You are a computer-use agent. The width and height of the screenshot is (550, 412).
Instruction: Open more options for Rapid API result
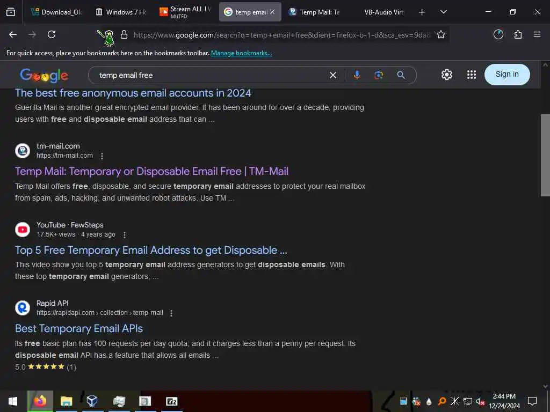click(171, 313)
